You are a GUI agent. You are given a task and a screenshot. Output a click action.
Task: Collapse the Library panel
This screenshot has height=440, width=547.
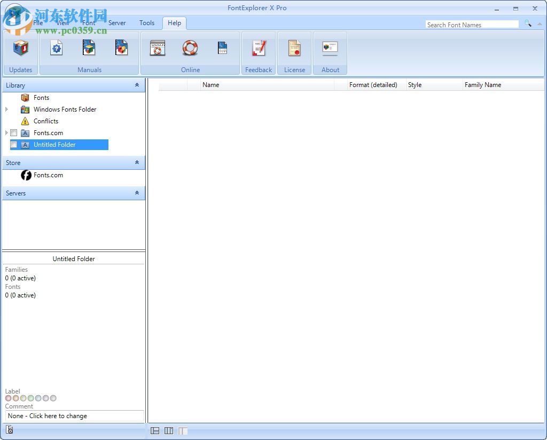[137, 85]
